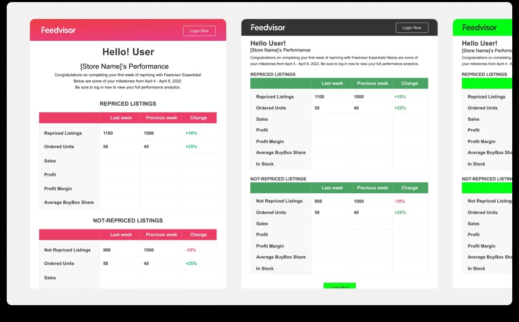Click "Previous week" header in pink Not-Repriced table
This screenshot has width=519, height=322.
161,235
